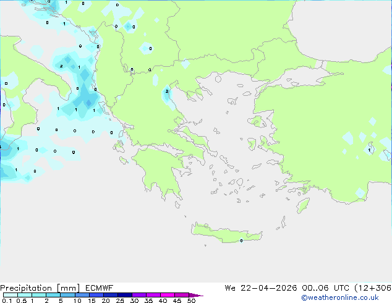Click the legend value label '5'
Screen dimensions: 392x303
pyautogui.click(x=61, y=301)
